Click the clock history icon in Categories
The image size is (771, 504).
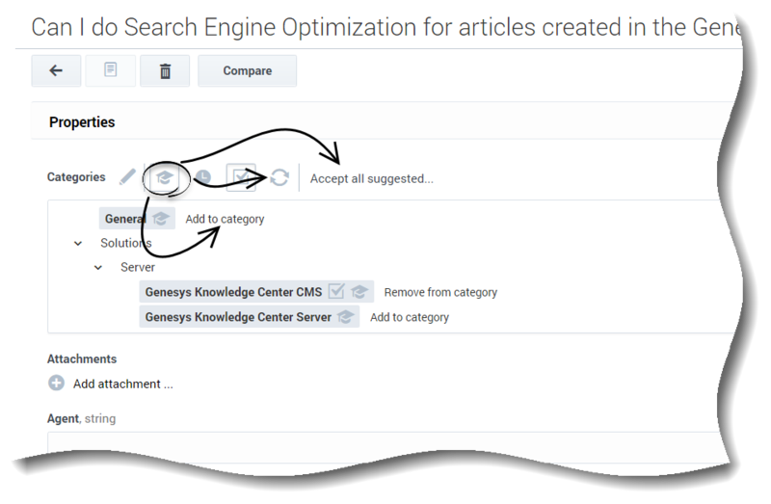(203, 177)
